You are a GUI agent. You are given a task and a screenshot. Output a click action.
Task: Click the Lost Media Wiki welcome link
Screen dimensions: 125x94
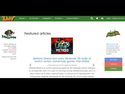pyautogui.click(x=113, y=45)
